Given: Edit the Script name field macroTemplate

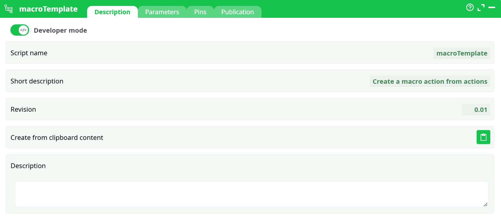Looking at the screenshot, I should (461, 53).
